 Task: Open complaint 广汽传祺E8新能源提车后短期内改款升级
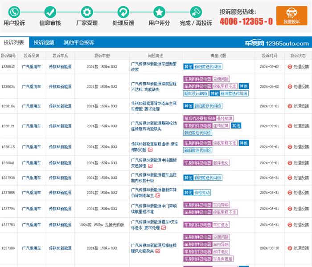coord(154,178)
